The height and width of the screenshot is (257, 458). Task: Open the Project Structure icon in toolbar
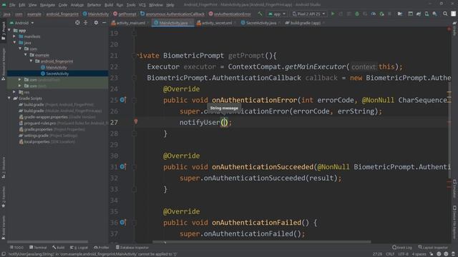coord(400,14)
